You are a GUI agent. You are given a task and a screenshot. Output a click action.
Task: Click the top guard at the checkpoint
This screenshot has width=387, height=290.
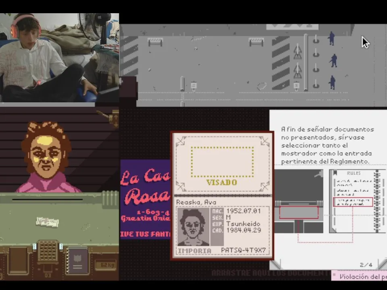pos(331,39)
